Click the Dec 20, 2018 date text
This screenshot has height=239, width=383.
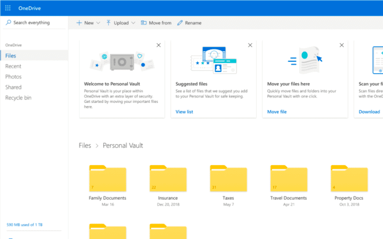(x=168, y=205)
